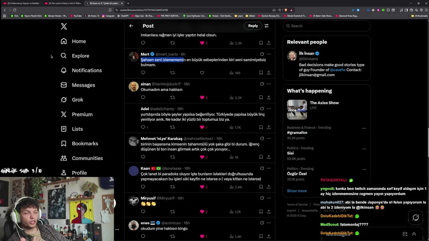Share Mert's comment
The image size is (429, 241).
pyautogui.click(x=268, y=73)
